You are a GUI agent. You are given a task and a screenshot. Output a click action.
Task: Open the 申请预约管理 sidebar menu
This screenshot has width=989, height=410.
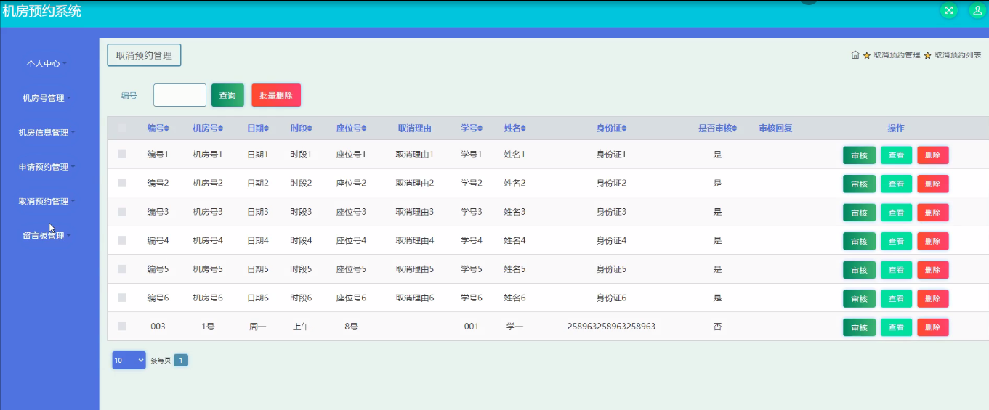[x=47, y=167]
